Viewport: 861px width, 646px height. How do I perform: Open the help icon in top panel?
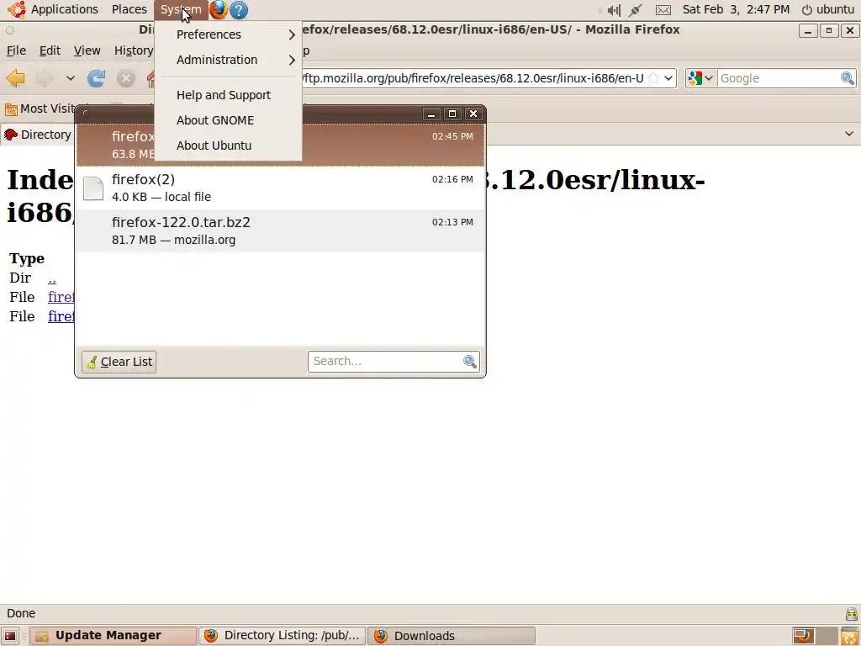(x=239, y=10)
